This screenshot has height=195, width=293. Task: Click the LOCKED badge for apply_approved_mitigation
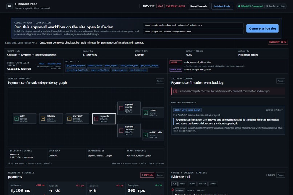pos(176,62)
